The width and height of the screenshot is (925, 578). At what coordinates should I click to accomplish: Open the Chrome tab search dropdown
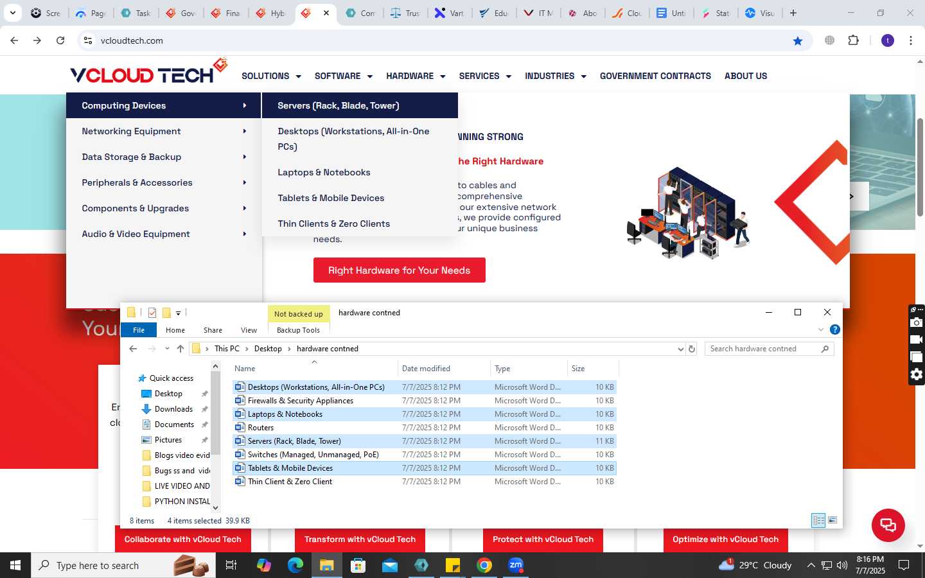tap(13, 13)
